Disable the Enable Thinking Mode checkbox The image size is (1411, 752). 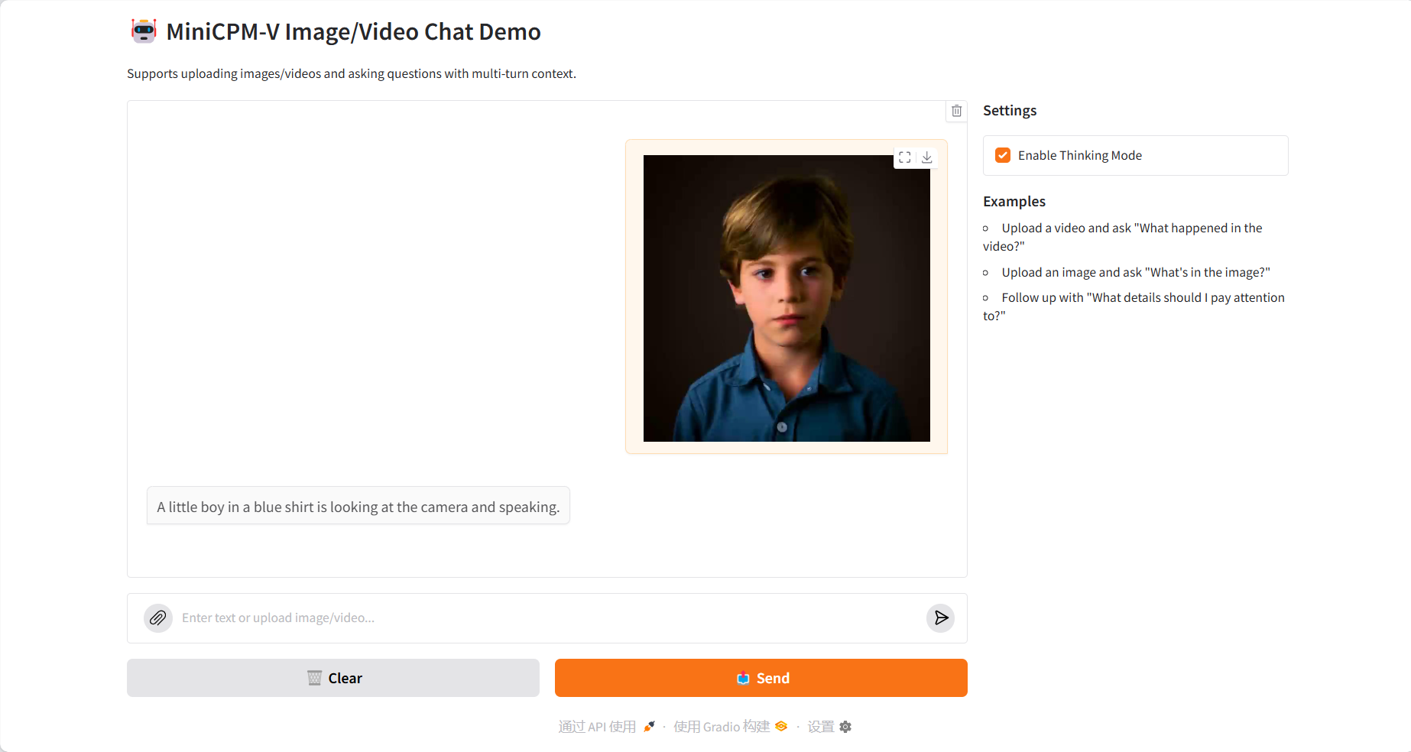click(x=1003, y=155)
